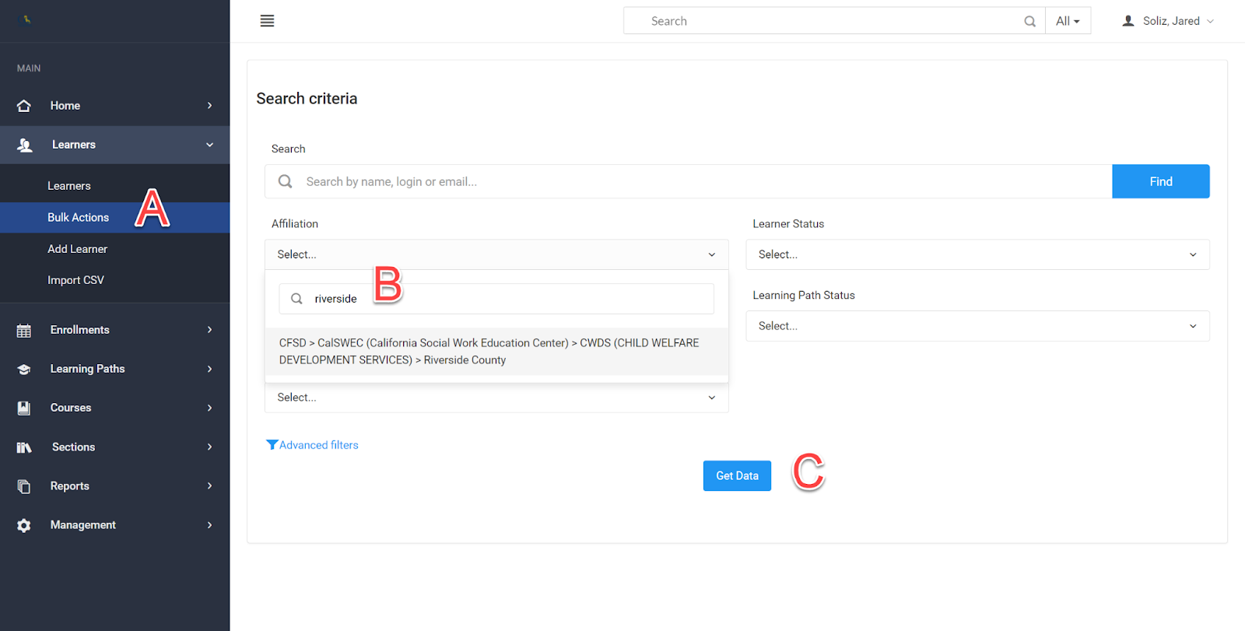Click the top Search input field
The width and height of the screenshot is (1245, 631).
click(834, 21)
